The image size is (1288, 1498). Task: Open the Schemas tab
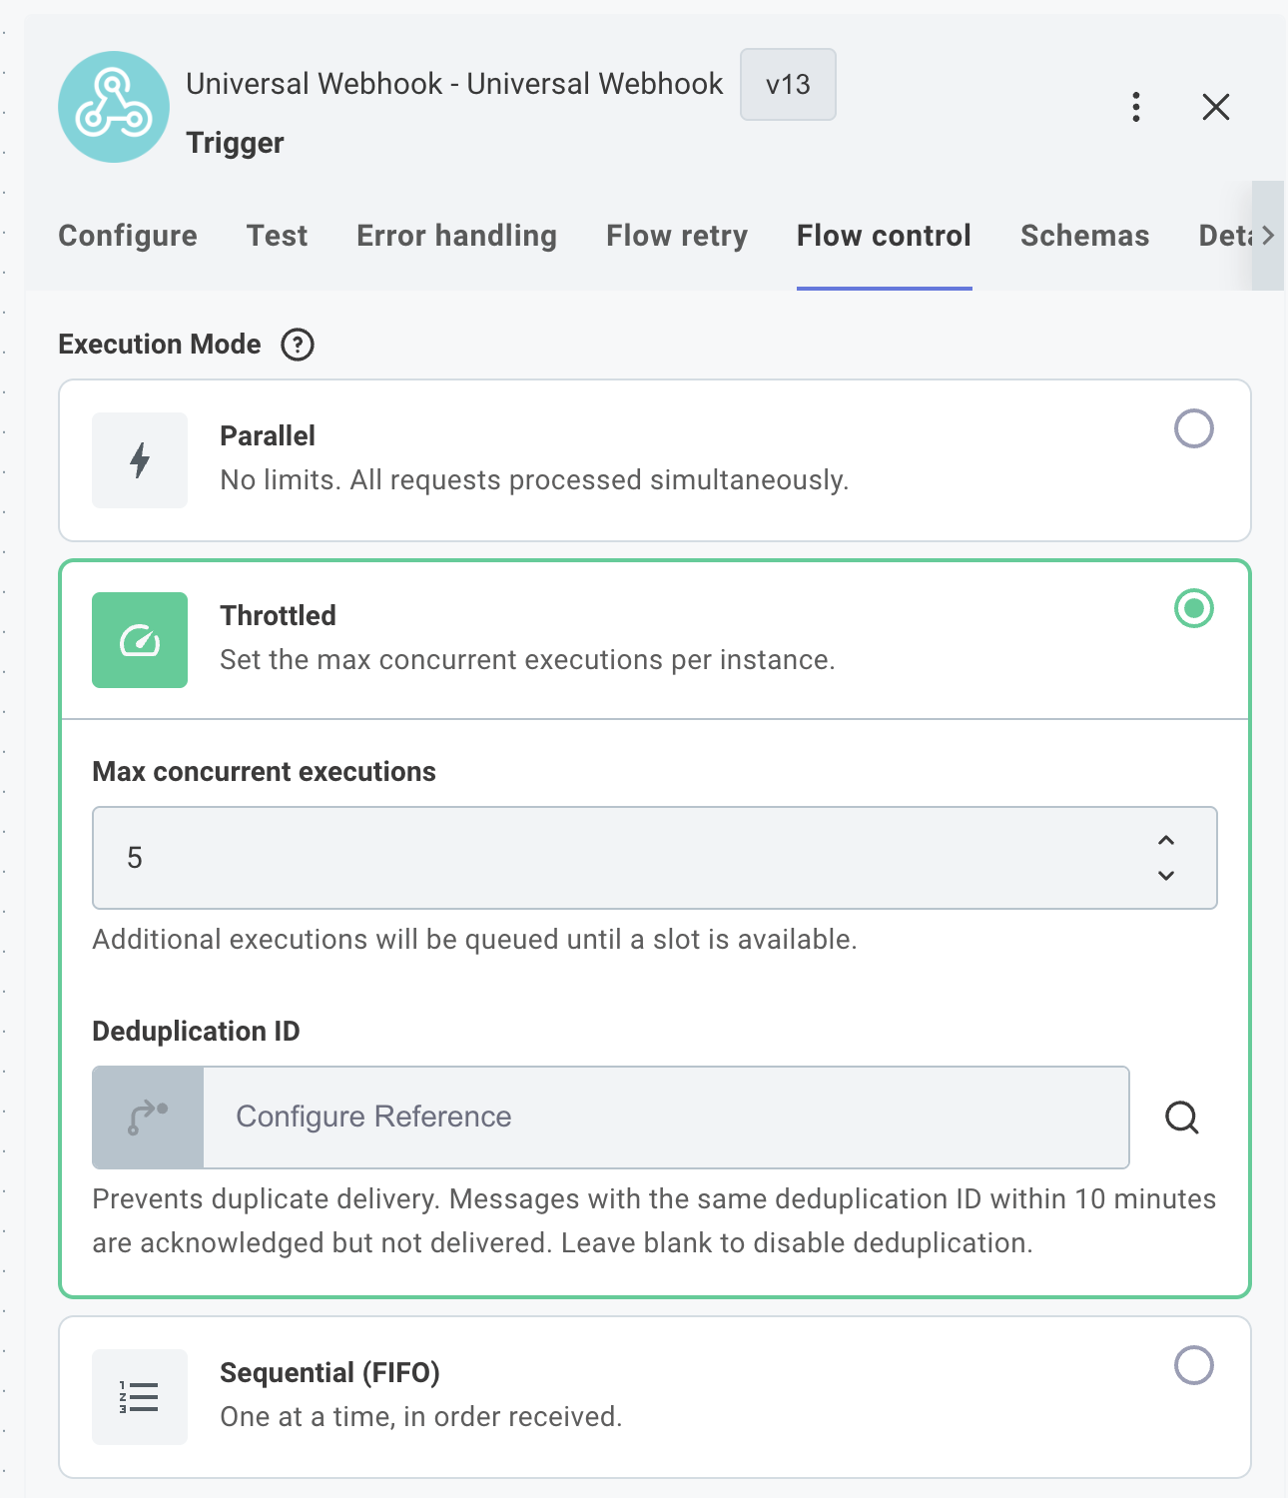click(x=1084, y=236)
